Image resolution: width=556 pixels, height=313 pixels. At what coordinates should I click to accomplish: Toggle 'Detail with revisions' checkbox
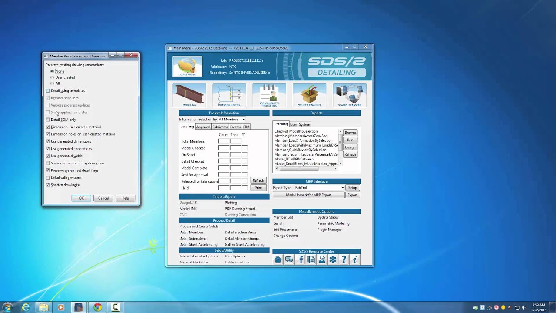[x=48, y=178]
